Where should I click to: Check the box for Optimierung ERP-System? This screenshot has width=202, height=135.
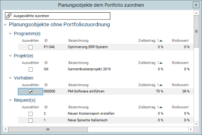tap(31, 47)
